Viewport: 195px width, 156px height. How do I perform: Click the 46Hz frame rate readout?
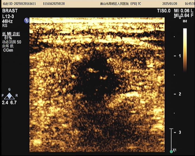coord(7,21)
